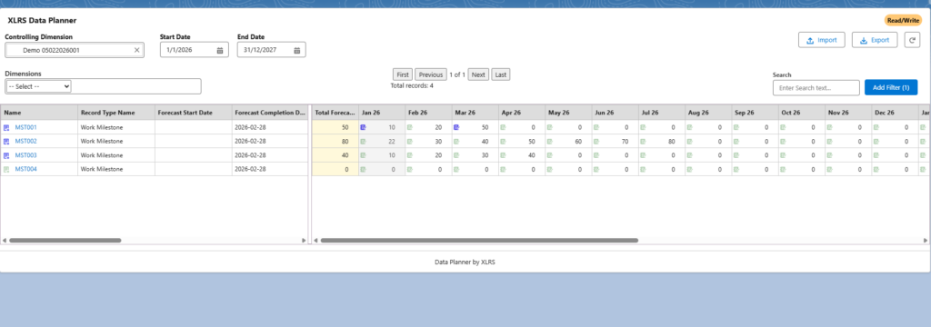Click the refresh icon beside Export
Image resolution: width=931 pixels, height=327 pixels.
coord(911,40)
